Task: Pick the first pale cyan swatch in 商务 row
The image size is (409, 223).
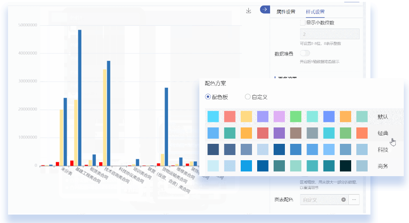Action: 213,166
